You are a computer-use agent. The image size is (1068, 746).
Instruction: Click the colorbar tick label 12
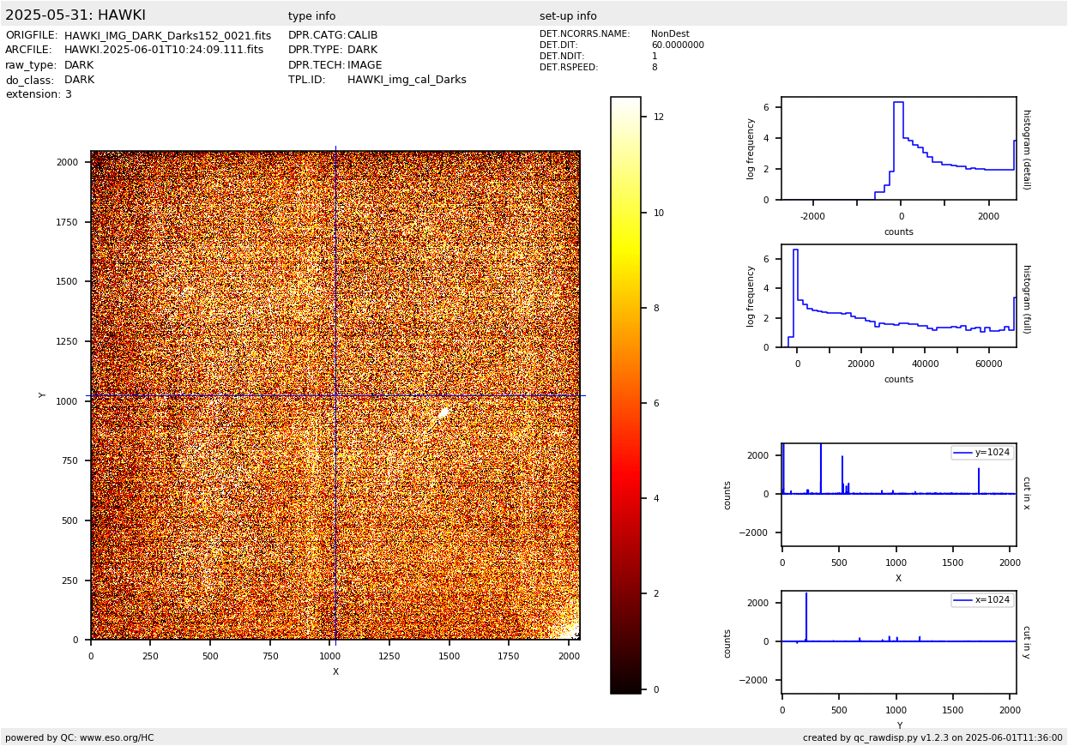point(659,117)
